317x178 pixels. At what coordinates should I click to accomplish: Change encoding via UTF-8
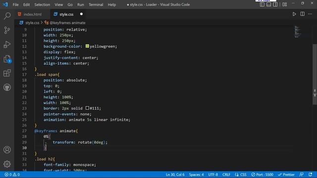tap(213, 175)
